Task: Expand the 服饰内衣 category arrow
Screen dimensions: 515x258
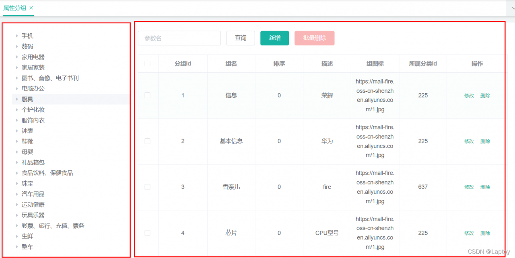Action: [17, 120]
